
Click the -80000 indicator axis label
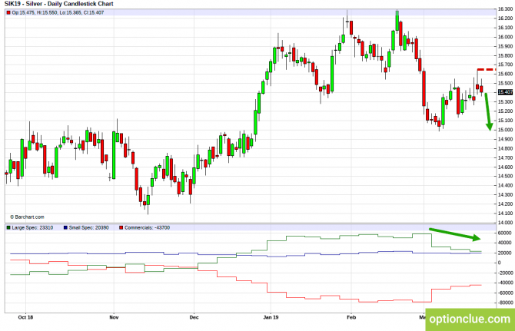pyautogui.click(x=504, y=303)
